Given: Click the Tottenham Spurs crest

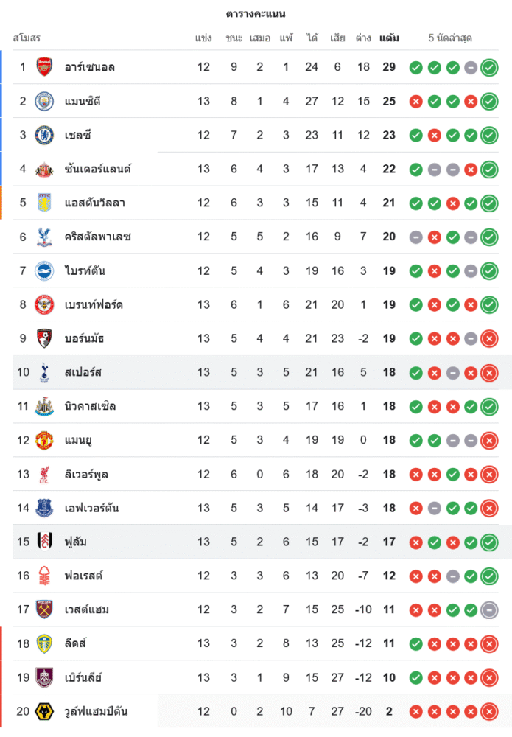Looking at the screenshot, I should 45,372.
